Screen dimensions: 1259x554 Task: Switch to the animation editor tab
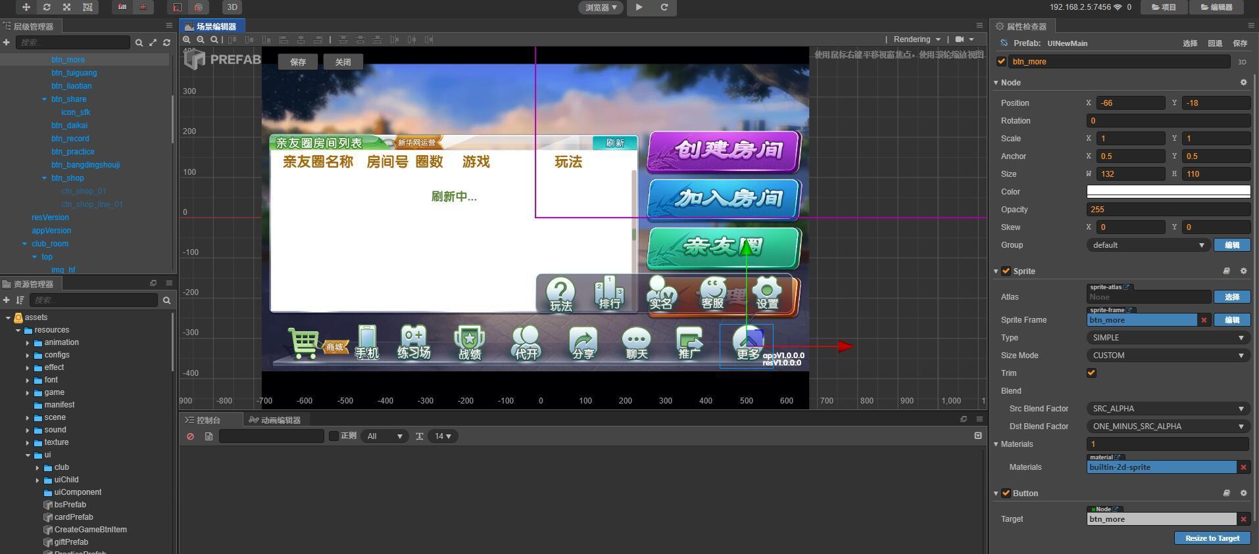point(275,420)
